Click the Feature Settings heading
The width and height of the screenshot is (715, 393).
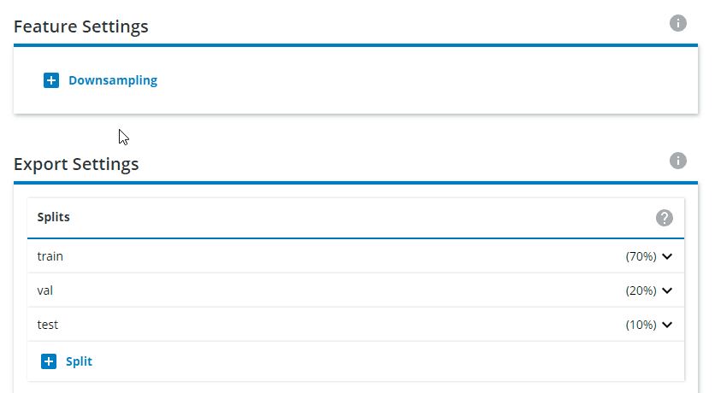coord(81,26)
